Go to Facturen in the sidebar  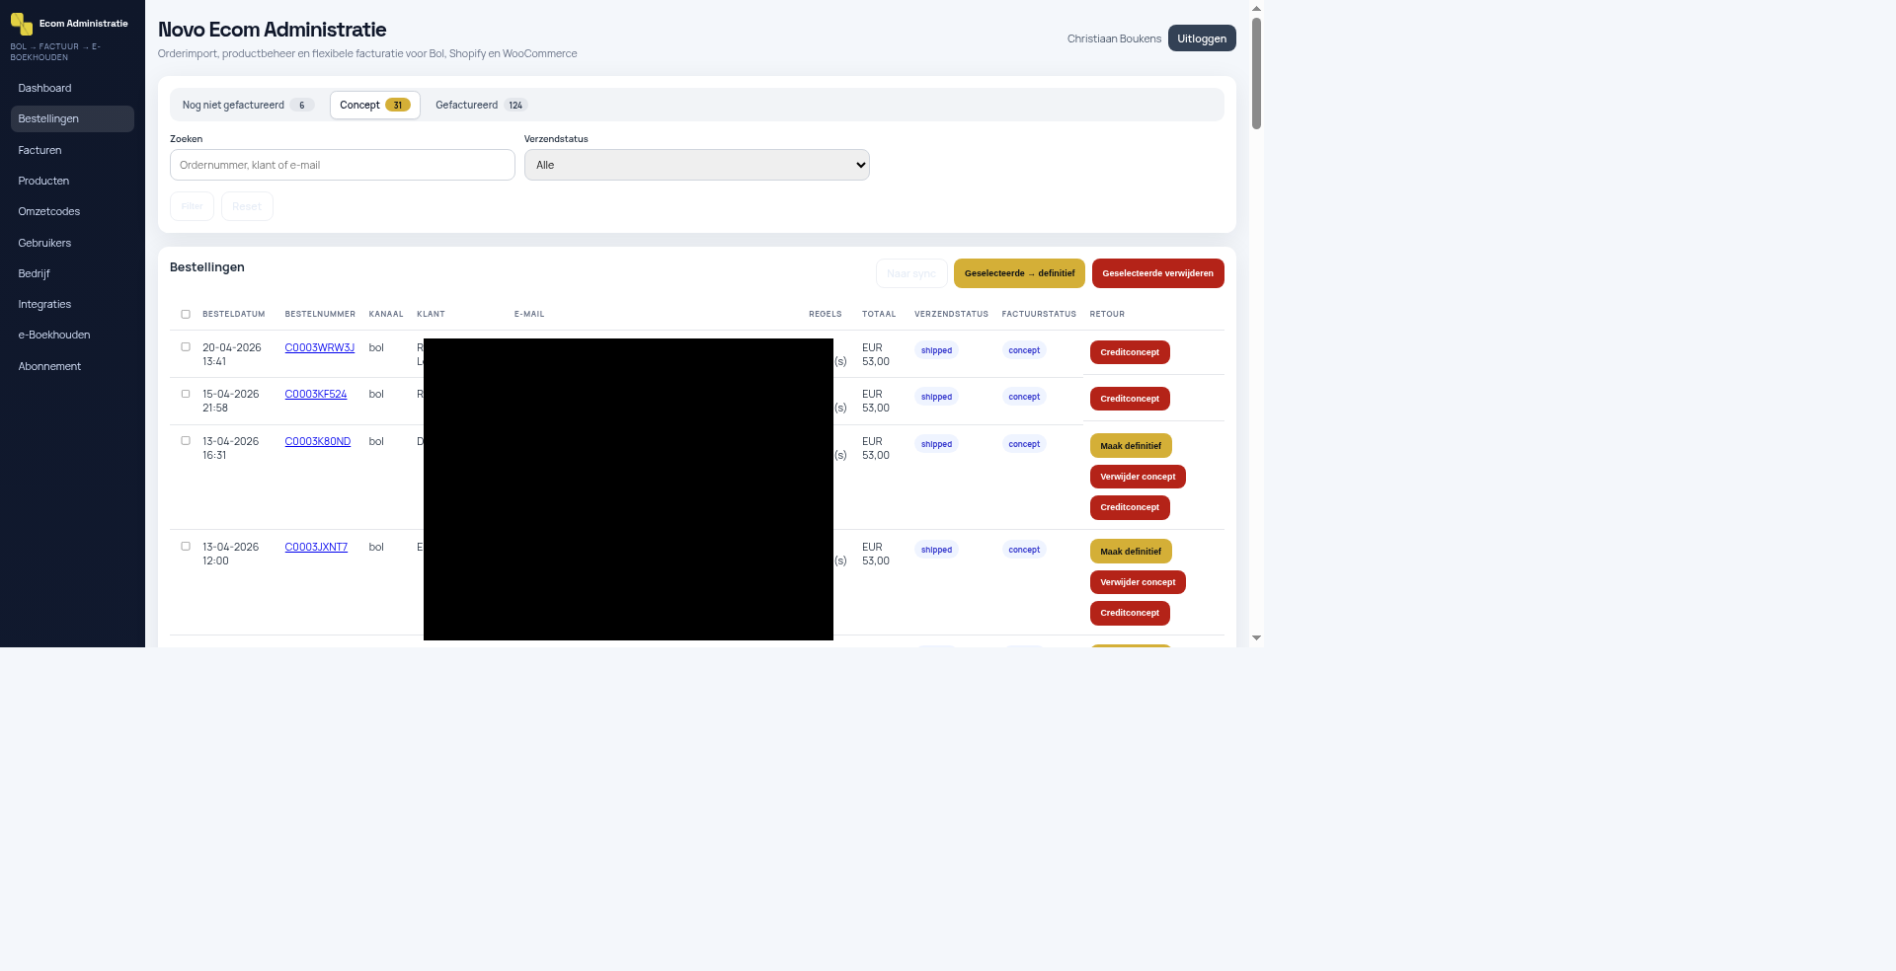(72, 150)
